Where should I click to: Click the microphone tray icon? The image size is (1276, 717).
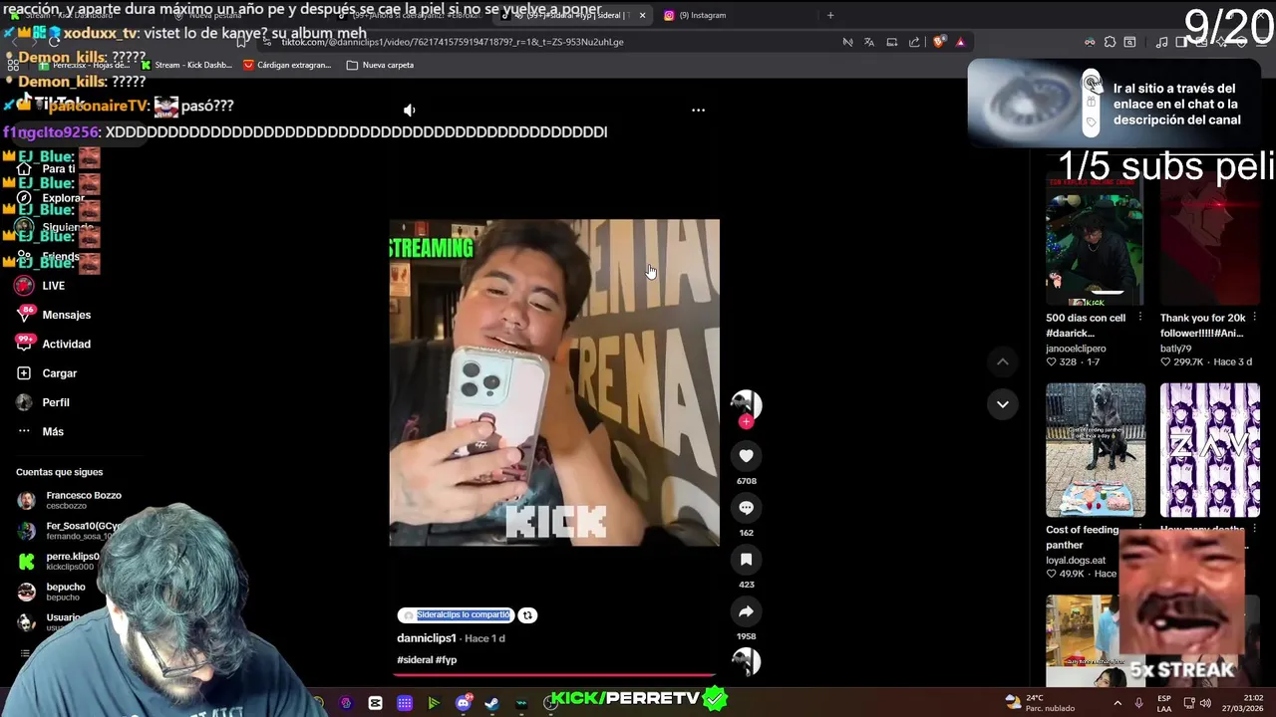[1138, 702]
